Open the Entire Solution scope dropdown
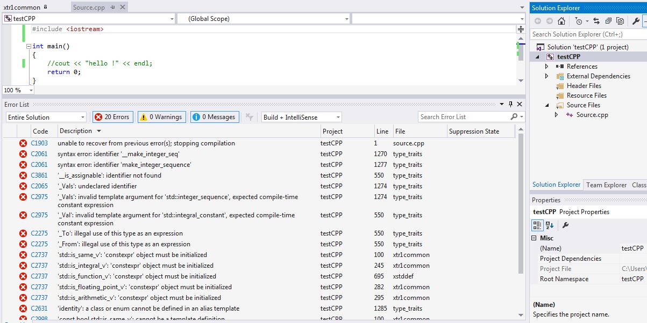 46,117
